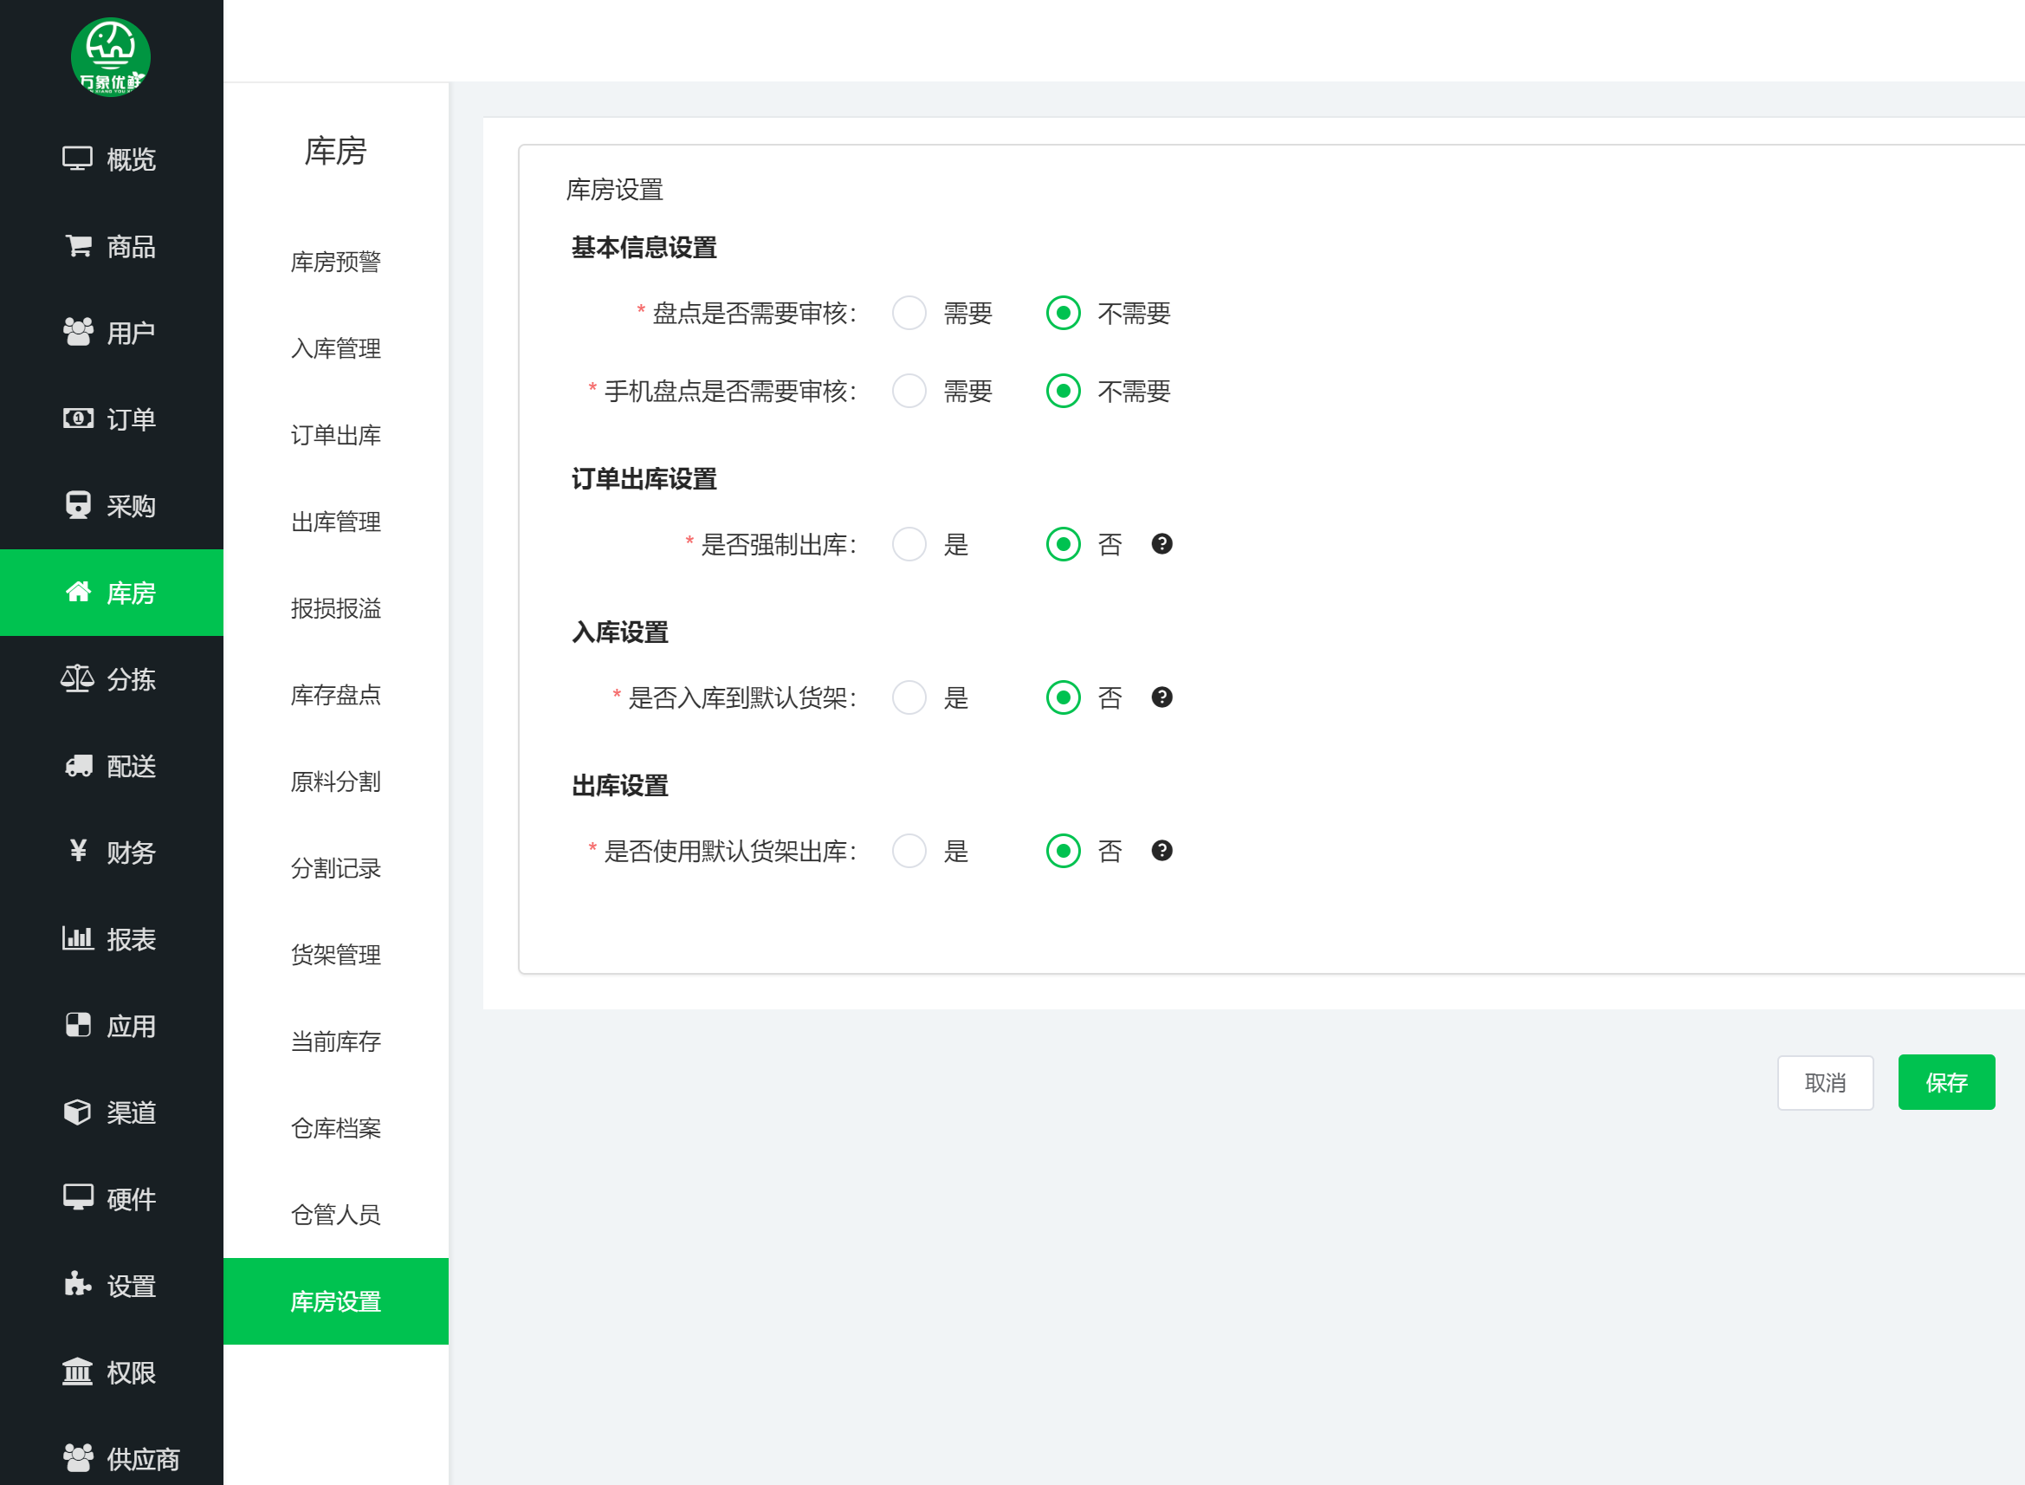Select 需要 for 盘点是否需要审核
Viewport: 2025px width, 1485px height.
pyautogui.click(x=909, y=313)
